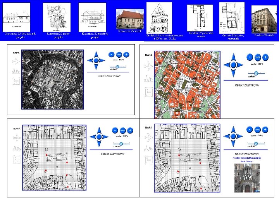Open Grodzka 39 gabled facade drawing thumbnail

(159, 18)
